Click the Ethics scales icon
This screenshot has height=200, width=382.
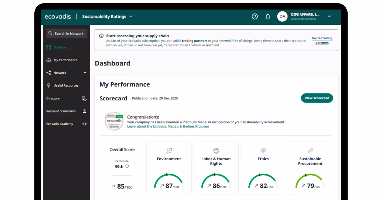(x=263, y=150)
